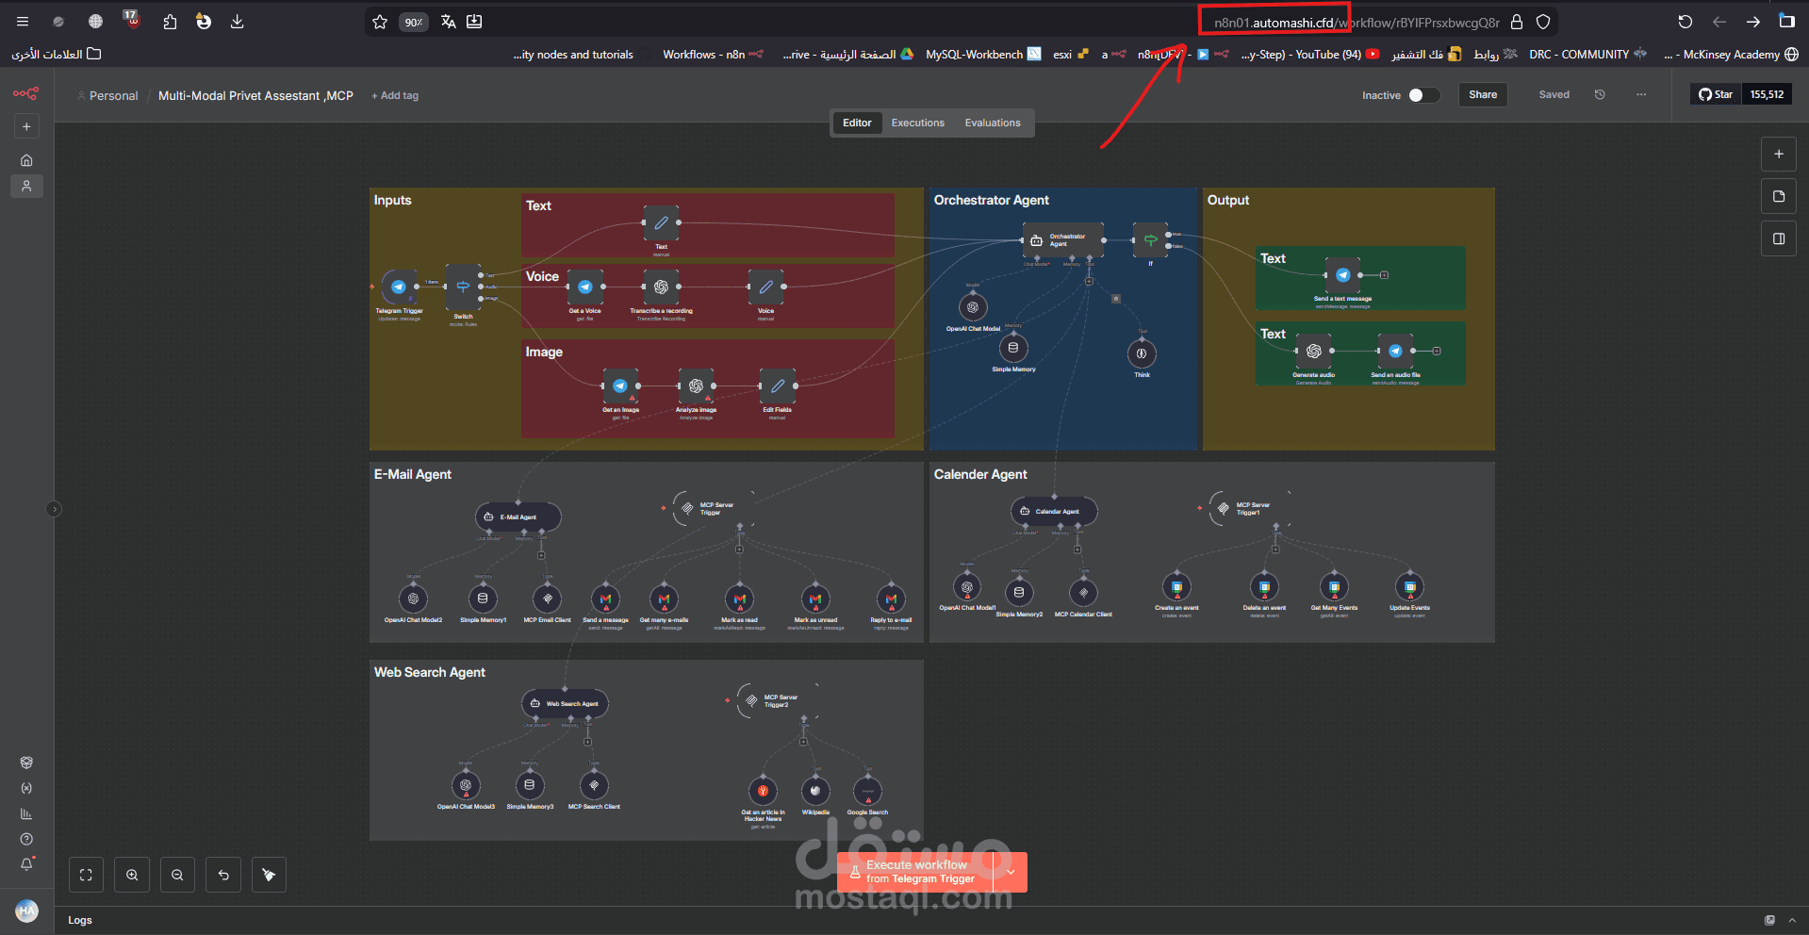Add a node with the canvas plus button

pos(1779,154)
